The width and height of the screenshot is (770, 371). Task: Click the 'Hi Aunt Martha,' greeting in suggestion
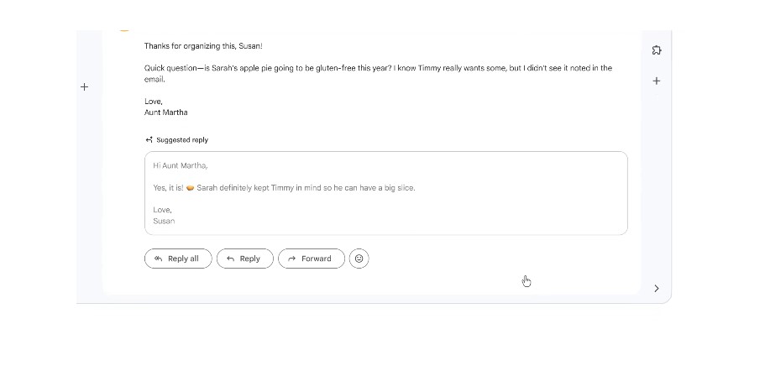(181, 166)
